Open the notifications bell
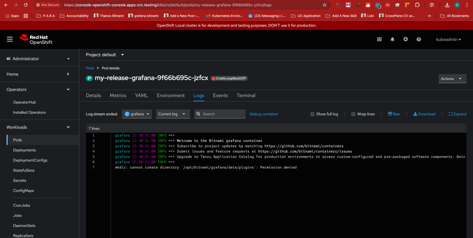The image size is (473, 238). tap(393, 39)
